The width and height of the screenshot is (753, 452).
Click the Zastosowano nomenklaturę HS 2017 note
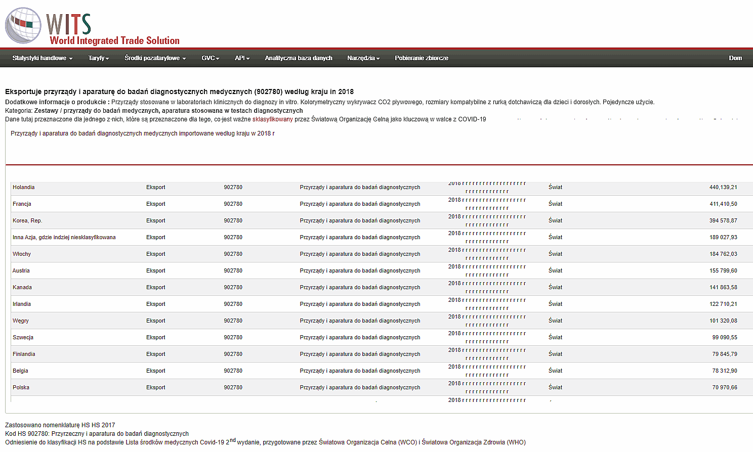click(x=60, y=425)
